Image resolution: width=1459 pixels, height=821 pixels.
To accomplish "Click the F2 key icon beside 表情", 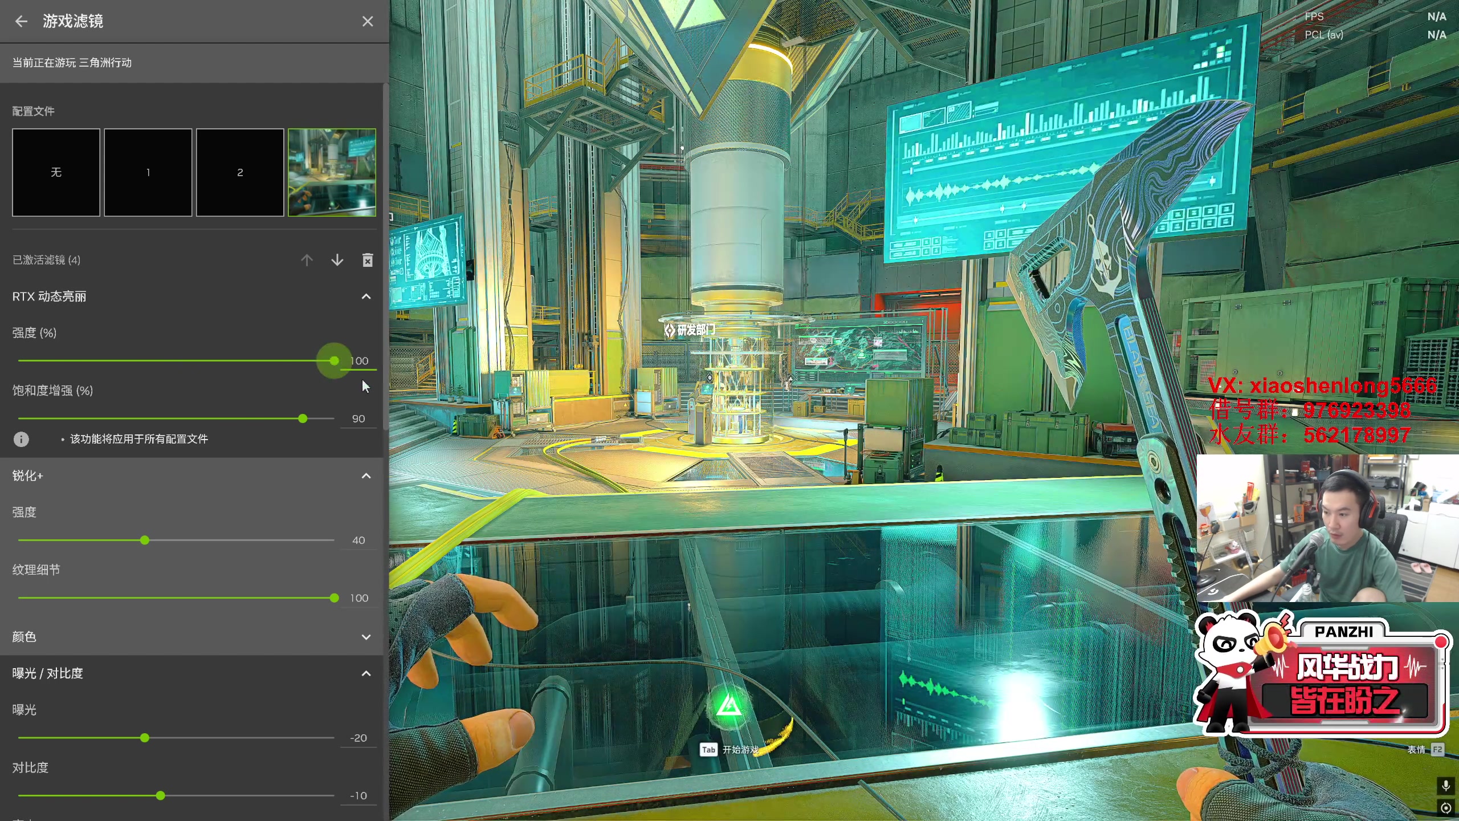I will (x=1437, y=749).
